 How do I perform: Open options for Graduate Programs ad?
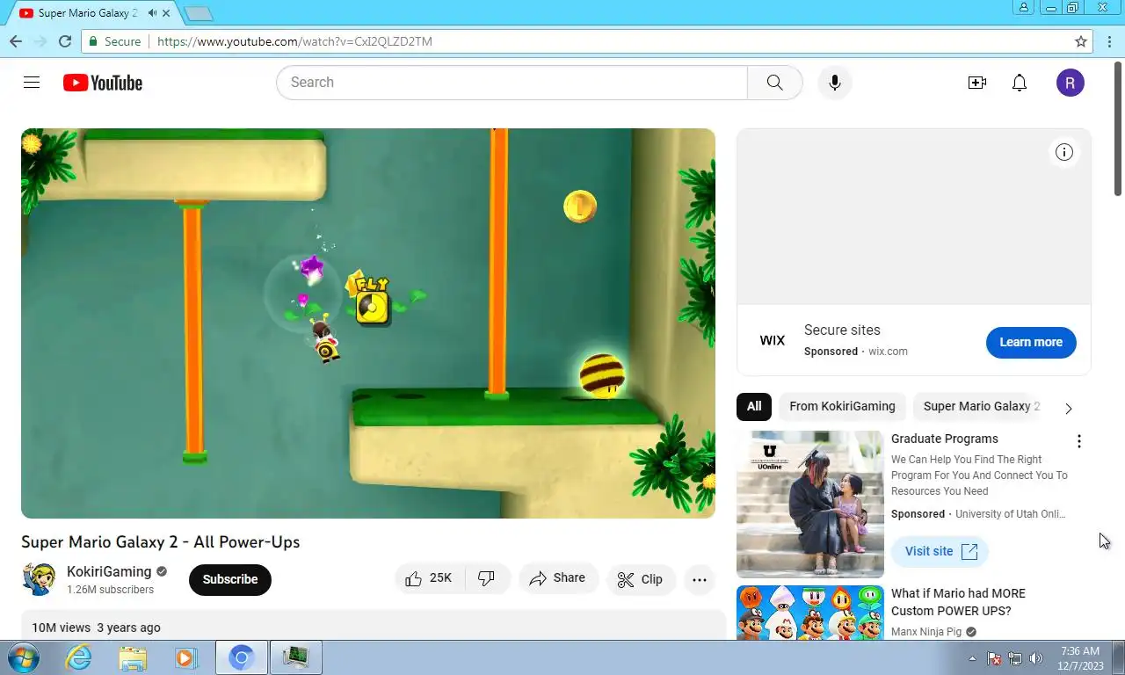pyautogui.click(x=1078, y=441)
